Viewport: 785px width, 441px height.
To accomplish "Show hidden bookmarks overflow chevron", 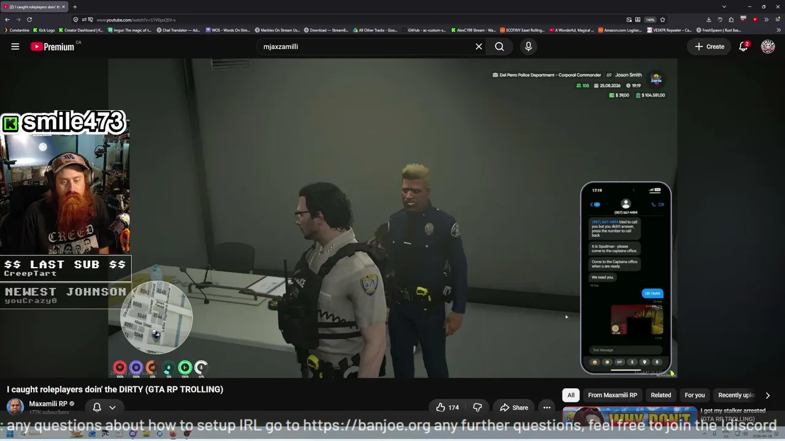I will pos(779,30).
